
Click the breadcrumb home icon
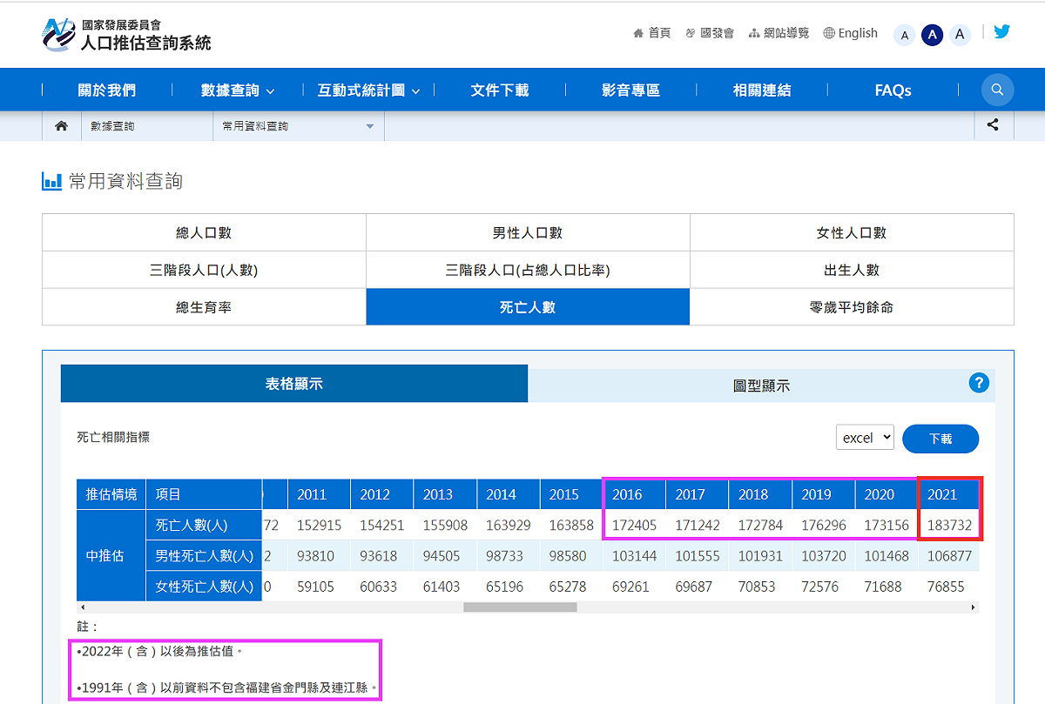tap(61, 126)
